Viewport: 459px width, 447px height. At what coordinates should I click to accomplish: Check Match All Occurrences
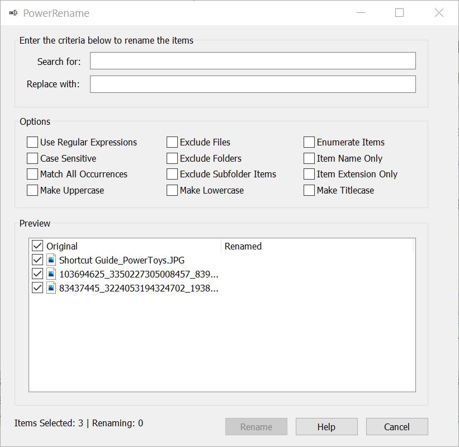32,174
